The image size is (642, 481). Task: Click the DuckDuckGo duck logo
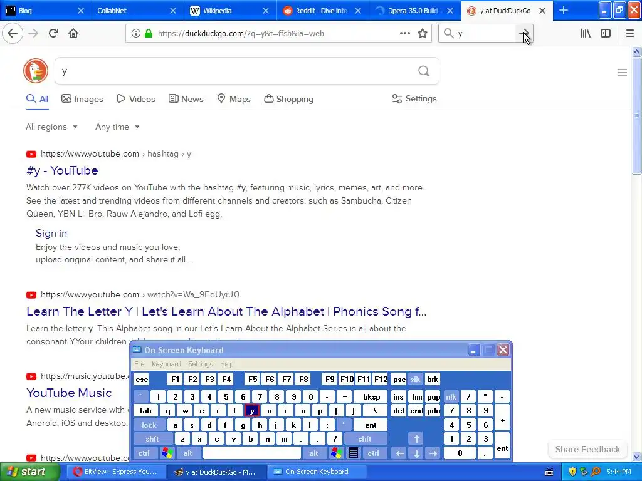coord(36,71)
